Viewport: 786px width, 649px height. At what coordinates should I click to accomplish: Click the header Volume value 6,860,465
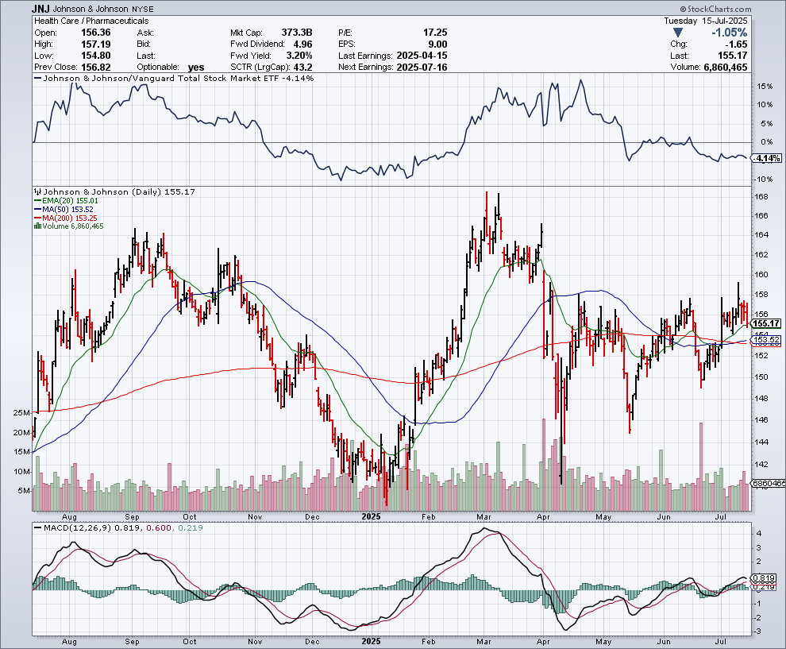click(x=726, y=68)
